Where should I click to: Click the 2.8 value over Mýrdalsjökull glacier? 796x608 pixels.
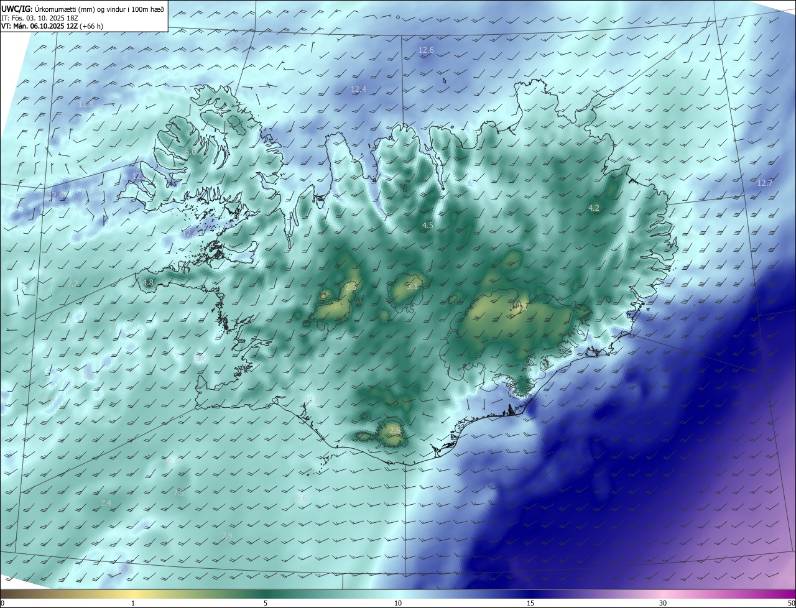click(395, 431)
